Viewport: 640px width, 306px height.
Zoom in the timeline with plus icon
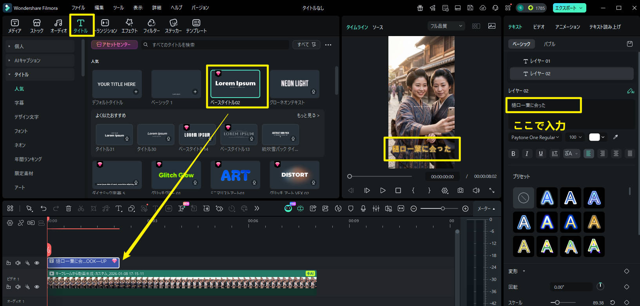coord(465,209)
